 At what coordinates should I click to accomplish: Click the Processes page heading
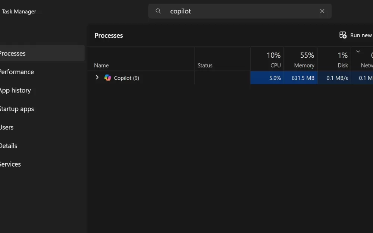coord(109,35)
